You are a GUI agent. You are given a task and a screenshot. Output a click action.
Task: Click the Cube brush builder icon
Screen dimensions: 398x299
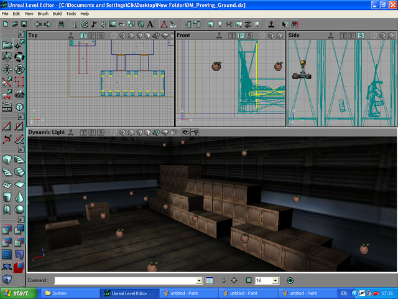click(7, 159)
